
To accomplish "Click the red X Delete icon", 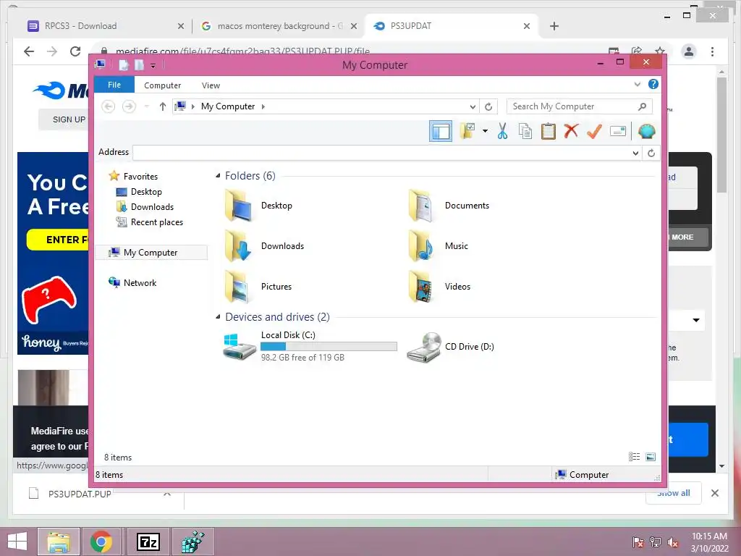I will click(571, 131).
